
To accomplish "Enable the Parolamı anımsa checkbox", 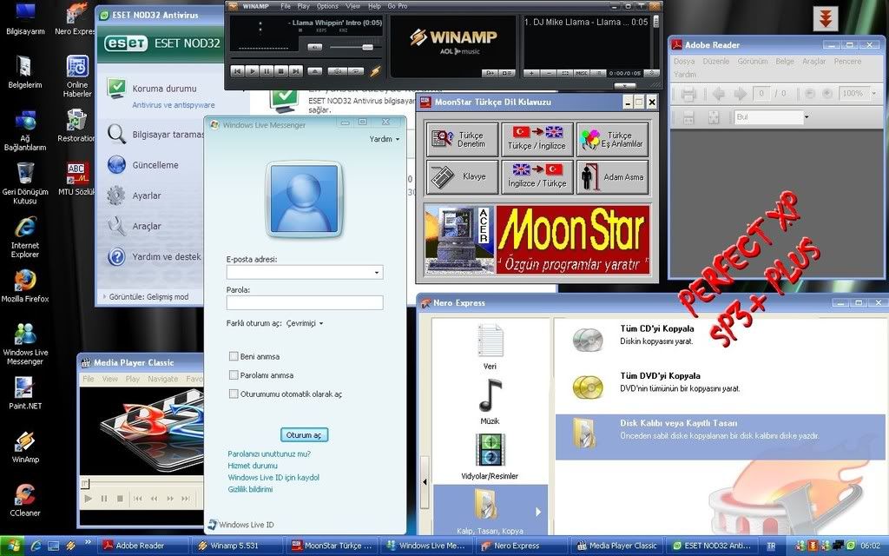I will 233,375.
